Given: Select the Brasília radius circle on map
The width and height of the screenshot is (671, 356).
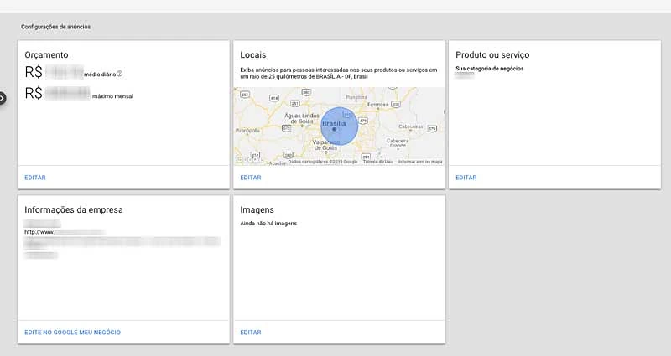Looking at the screenshot, I should 340,126.
